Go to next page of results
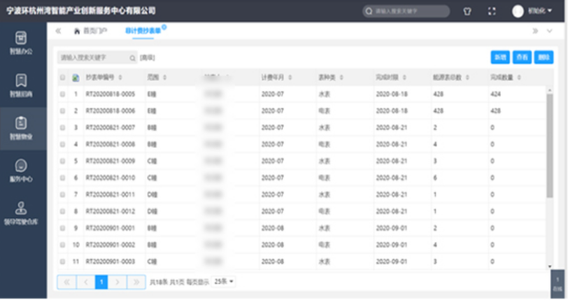The width and height of the screenshot is (568, 300). click(x=118, y=282)
